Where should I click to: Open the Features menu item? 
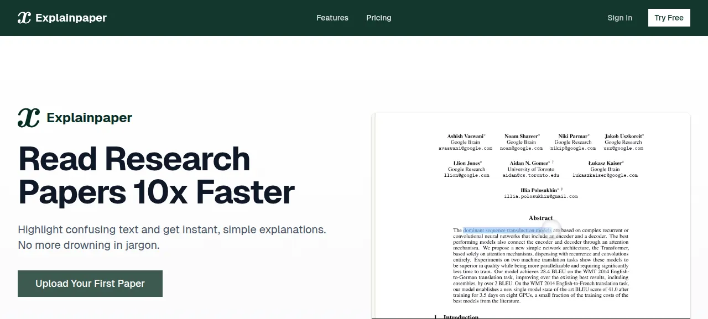tap(332, 18)
